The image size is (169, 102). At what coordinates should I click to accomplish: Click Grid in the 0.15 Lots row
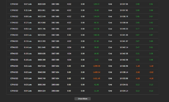110,53
